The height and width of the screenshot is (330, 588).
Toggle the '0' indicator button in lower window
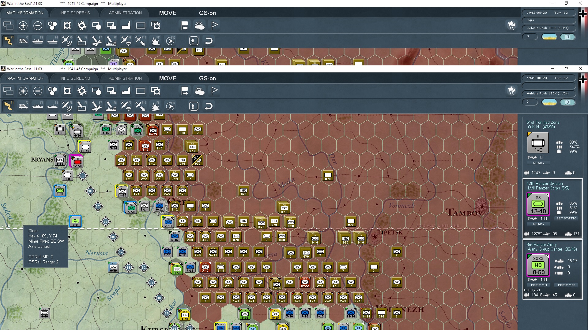[567, 102]
